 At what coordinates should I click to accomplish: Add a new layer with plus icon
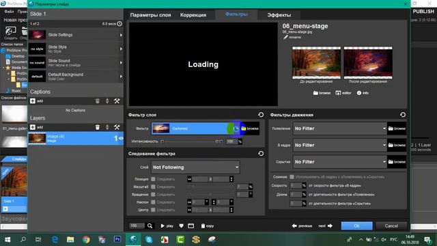[x=33, y=127]
